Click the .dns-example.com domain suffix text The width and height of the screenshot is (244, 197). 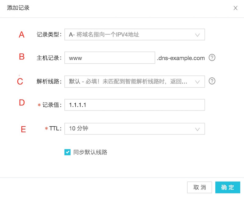coord(181,58)
